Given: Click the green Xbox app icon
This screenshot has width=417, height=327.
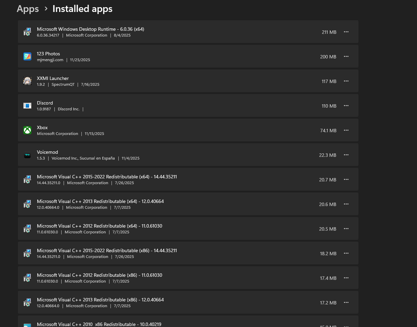Looking at the screenshot, I should (27, 130).
